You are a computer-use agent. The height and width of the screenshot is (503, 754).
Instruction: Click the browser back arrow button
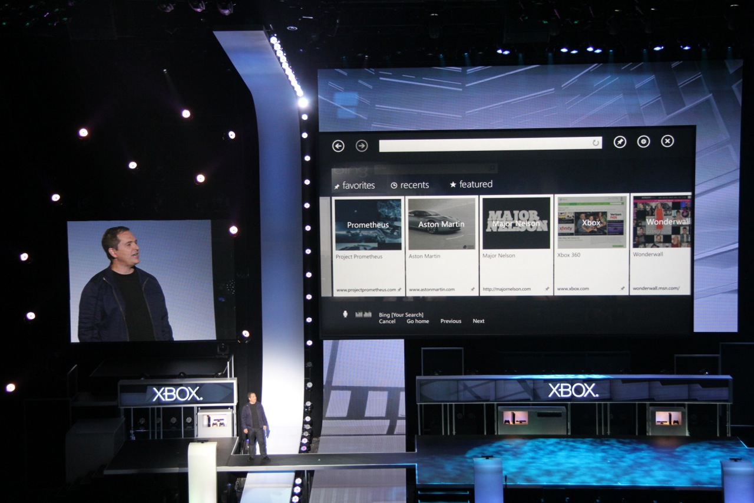pyautogui.click(x=338, y=146)
